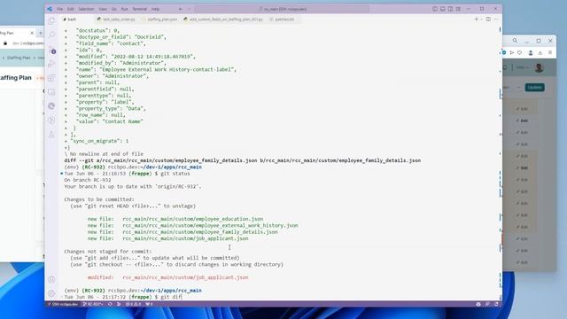Click the feedback icon in the status bar
This screenshot has height=319, width=567.
[x=487, y=304]
